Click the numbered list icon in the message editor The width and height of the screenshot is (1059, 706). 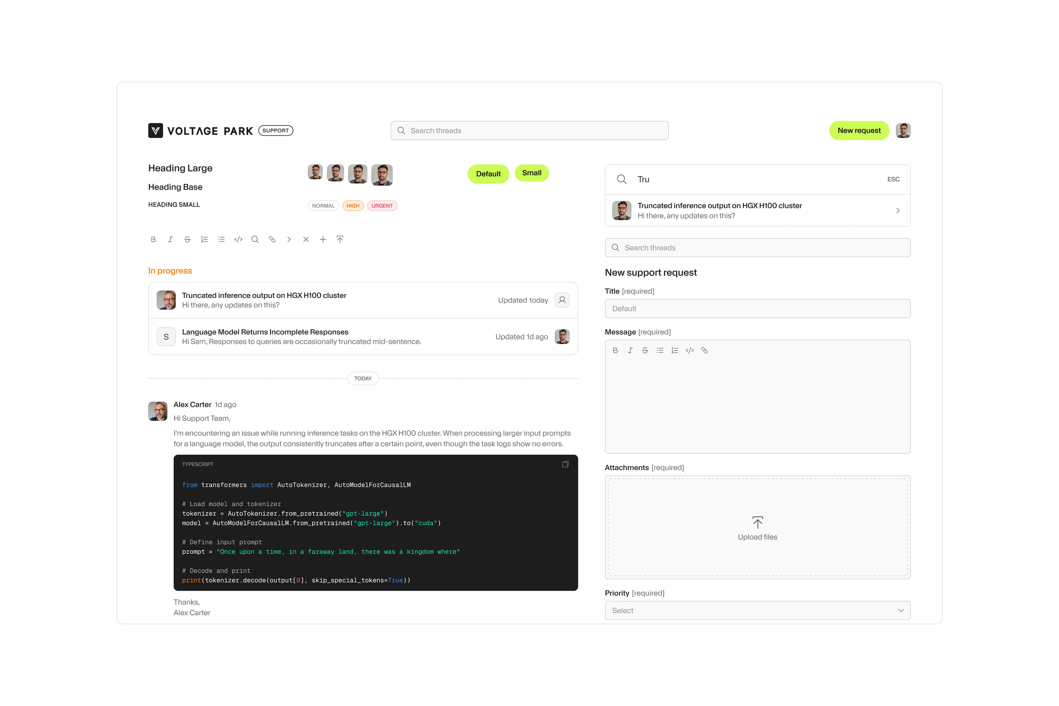[x=674, y=350]
